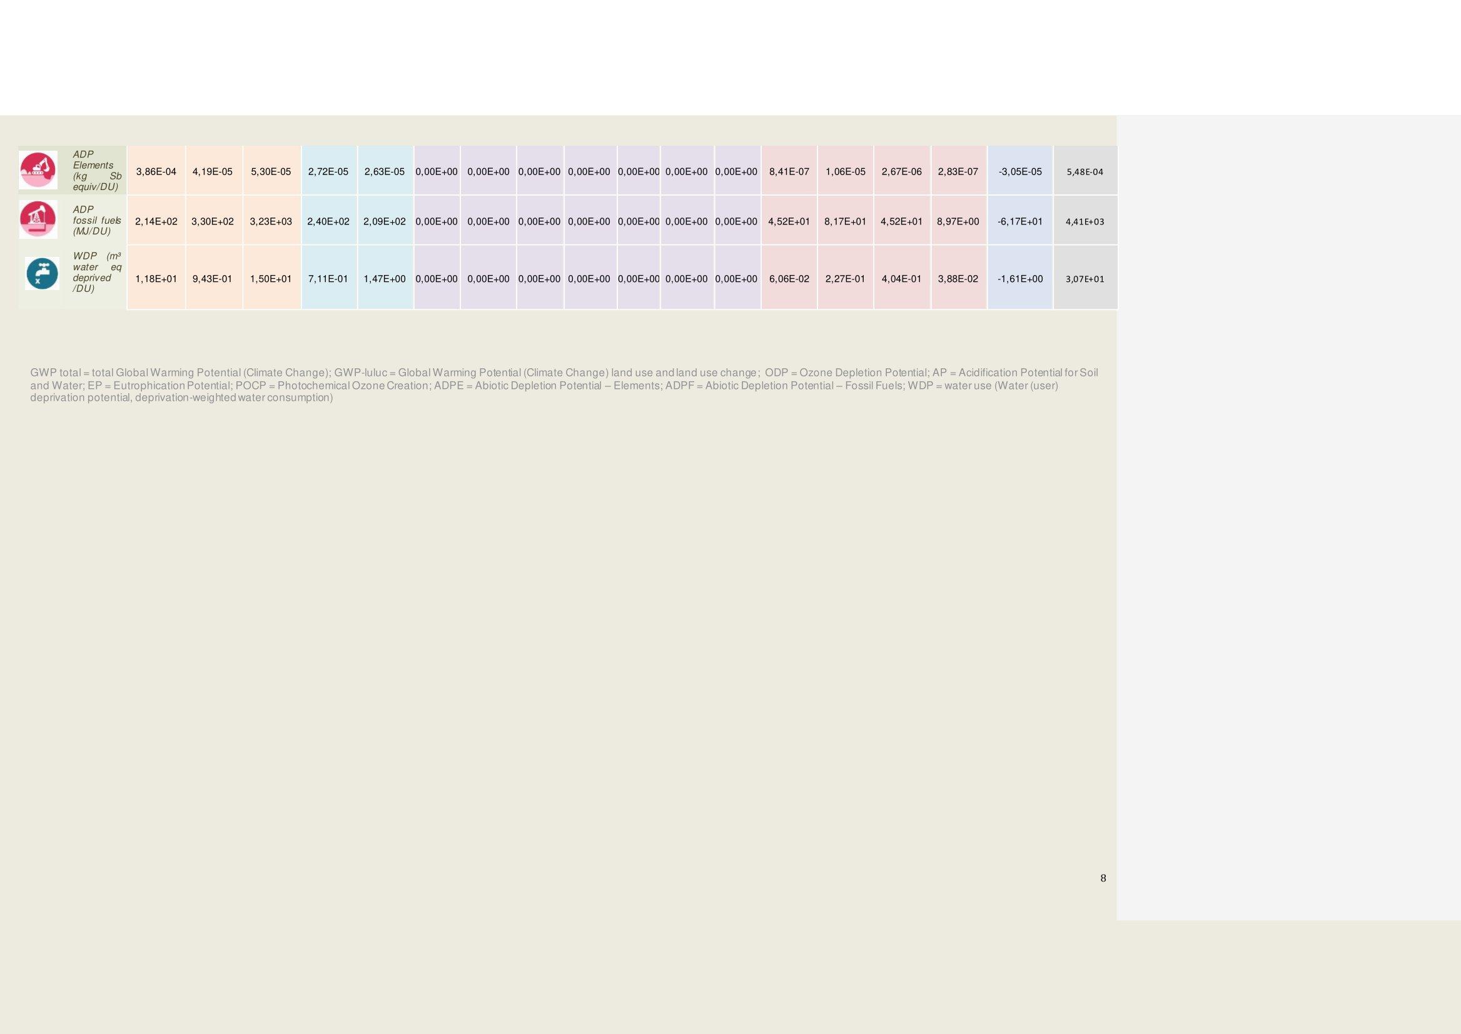Click the footnote line starting 'GWP total = total Global Warming'

pyautogui.click(x=564, y=373)
